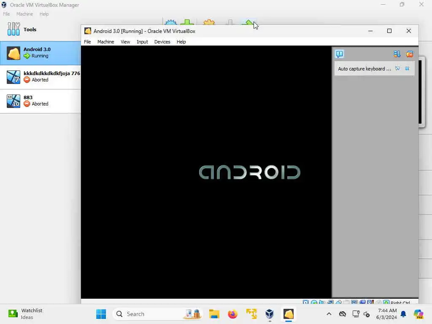
Task: Click the Right Ctrl host key label
Action: [x=400, y=303]
